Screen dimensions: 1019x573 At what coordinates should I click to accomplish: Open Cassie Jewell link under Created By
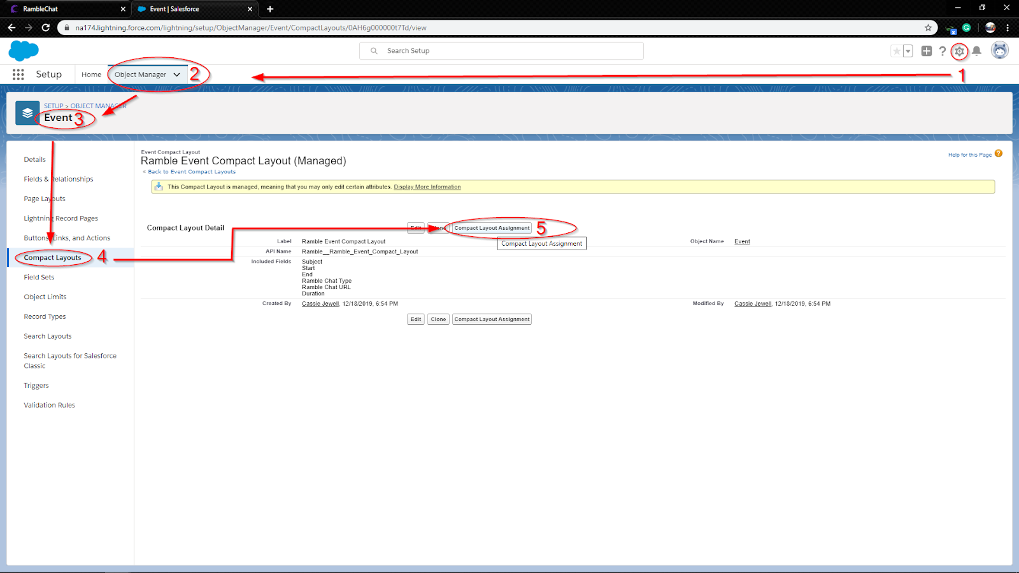[320, 304]
